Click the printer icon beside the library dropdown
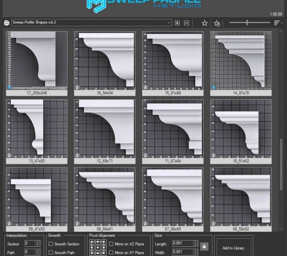This screenshot has width=287, height=256. click(7, 23)
